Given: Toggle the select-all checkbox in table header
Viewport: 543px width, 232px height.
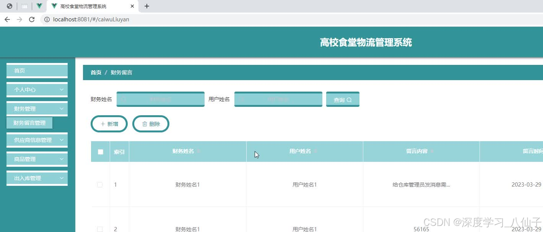Looking at the screenshot, I should 100,151.
